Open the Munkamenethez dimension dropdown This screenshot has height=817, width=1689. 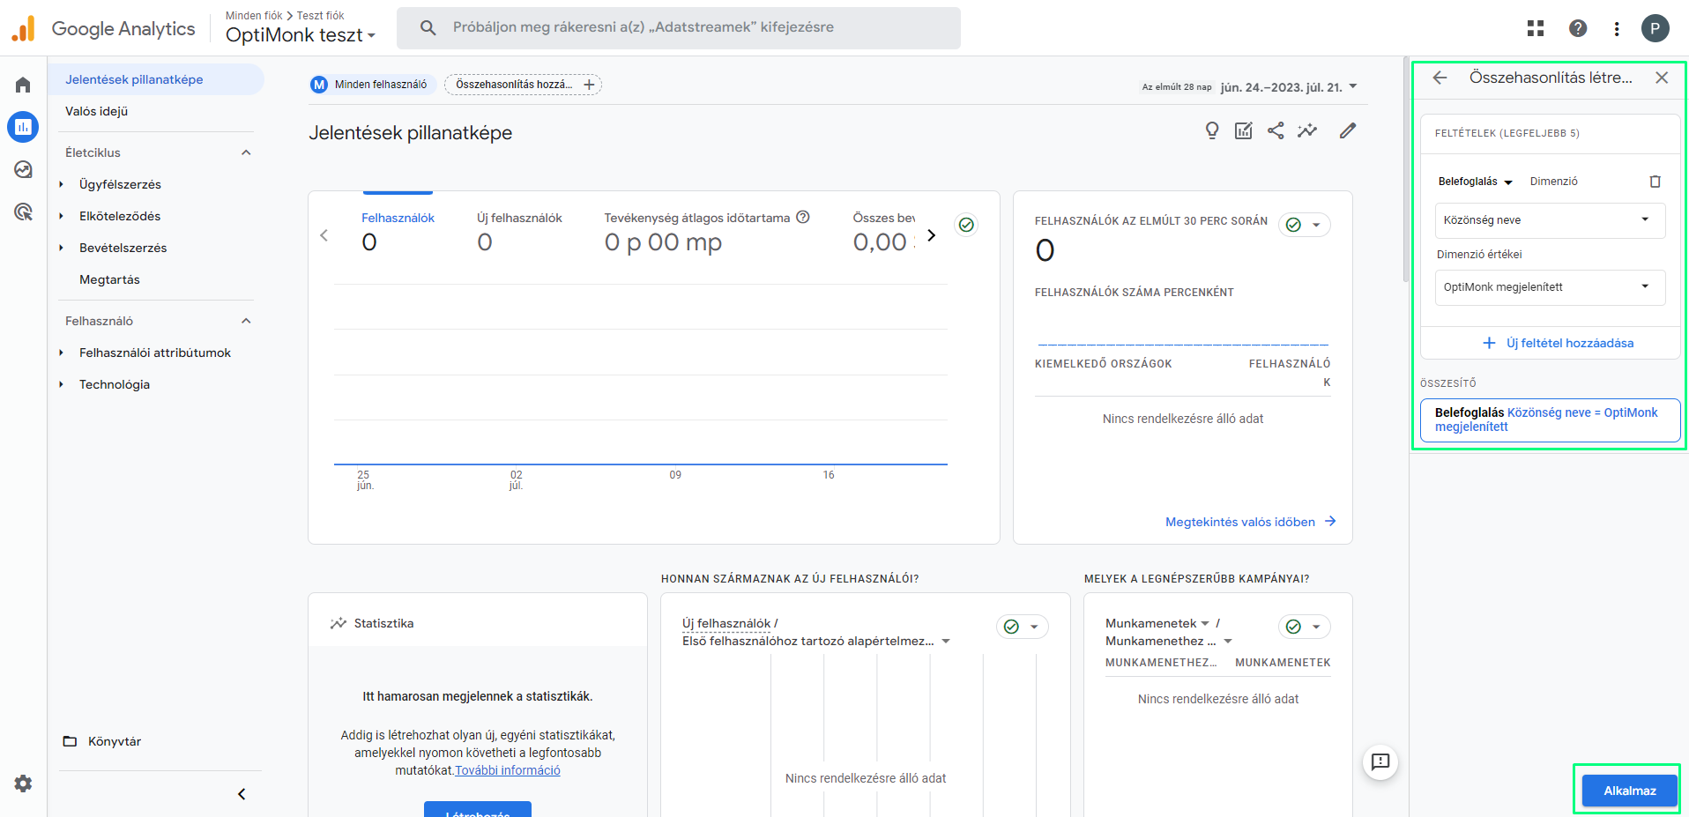[x=1169, y=641]
